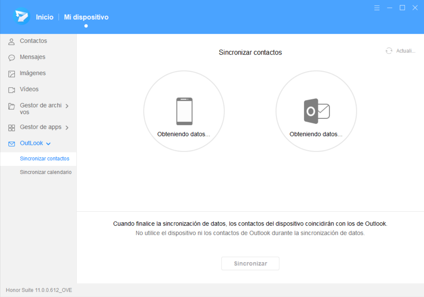
Task: Expand the Gestor de apps submenu
Action: coord(67,127)
